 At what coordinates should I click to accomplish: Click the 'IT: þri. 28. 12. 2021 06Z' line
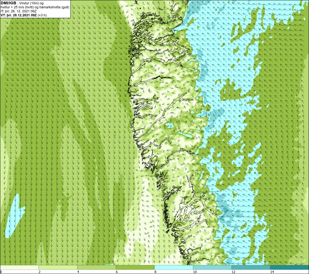[x=19, y=11]
